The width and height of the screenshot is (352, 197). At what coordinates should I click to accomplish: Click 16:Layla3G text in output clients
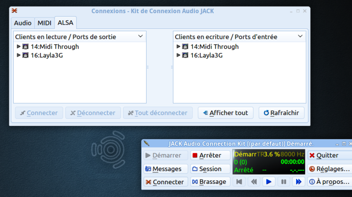[47, 55]
